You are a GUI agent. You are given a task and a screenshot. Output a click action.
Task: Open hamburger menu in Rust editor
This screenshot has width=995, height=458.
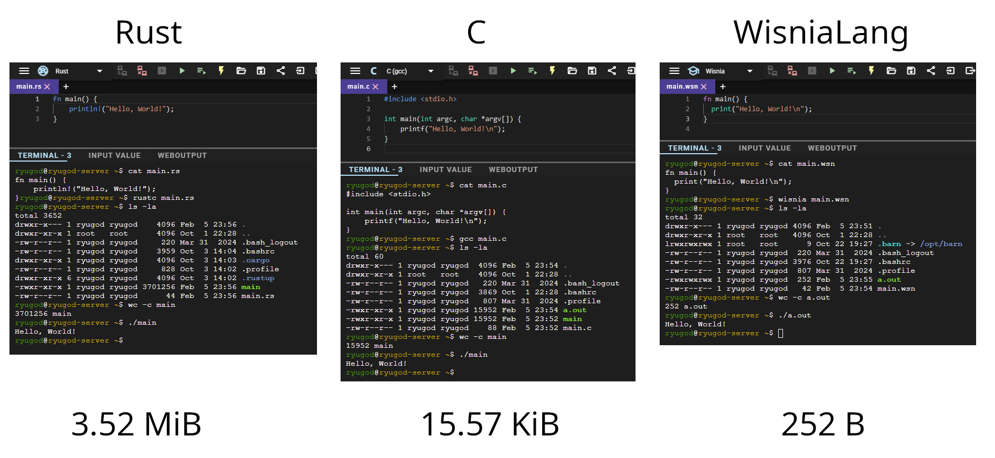24,71
